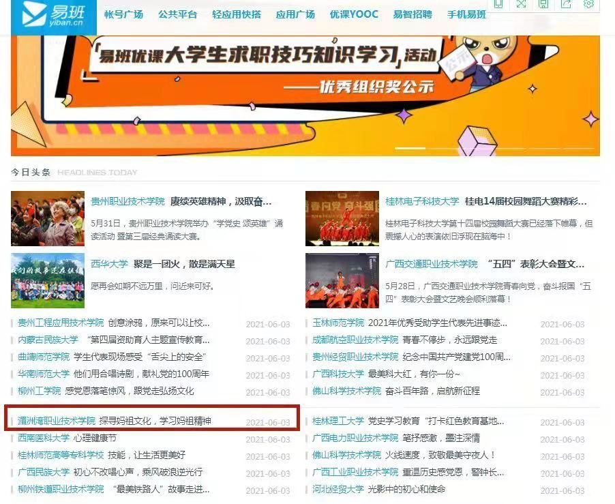Open 应用广场 from the top navigation

coord(295,14)
